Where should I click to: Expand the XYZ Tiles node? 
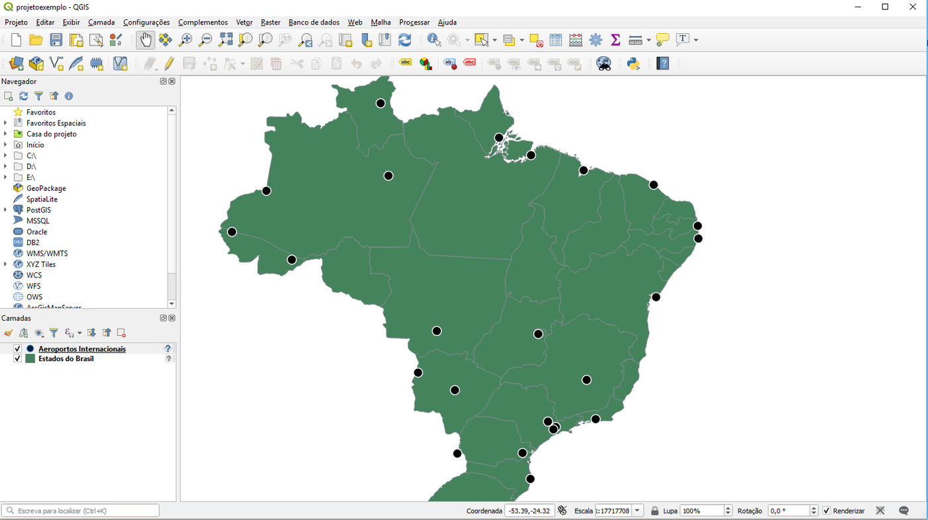(x=5, y=264)
